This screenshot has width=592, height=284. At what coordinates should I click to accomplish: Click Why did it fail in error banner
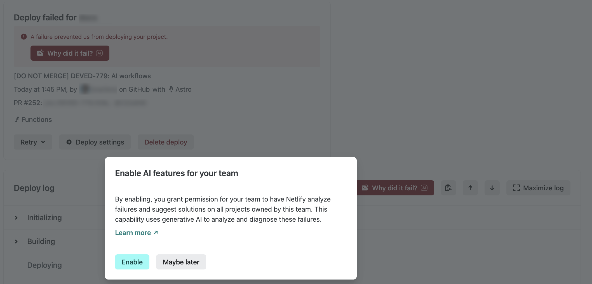coord(70,53)
